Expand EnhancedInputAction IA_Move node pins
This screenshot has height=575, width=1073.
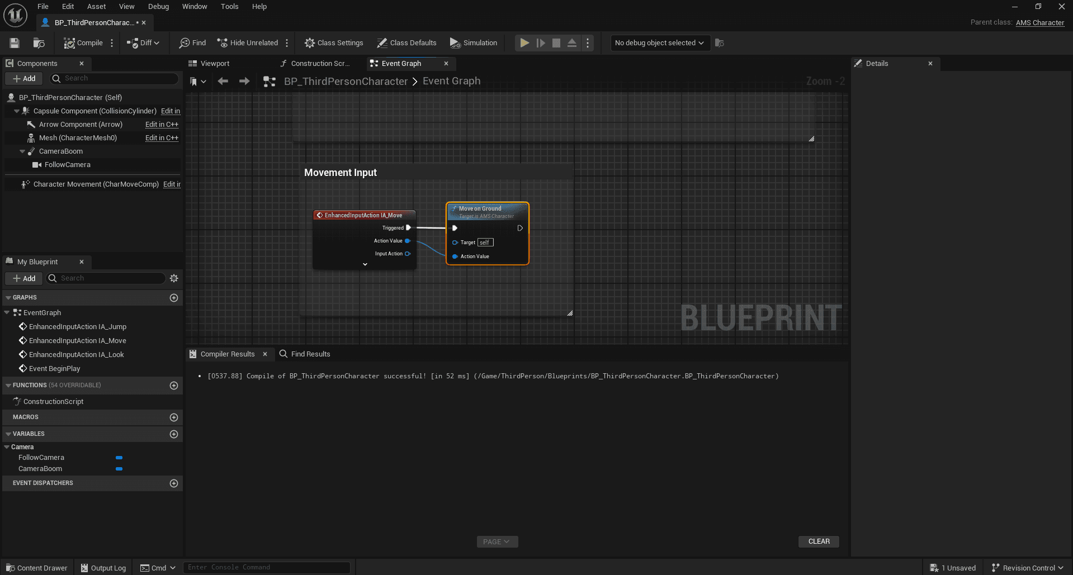point(365,264)
